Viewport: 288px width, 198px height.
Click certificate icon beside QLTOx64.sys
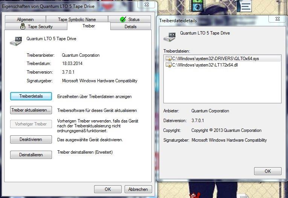coord(168,59)
